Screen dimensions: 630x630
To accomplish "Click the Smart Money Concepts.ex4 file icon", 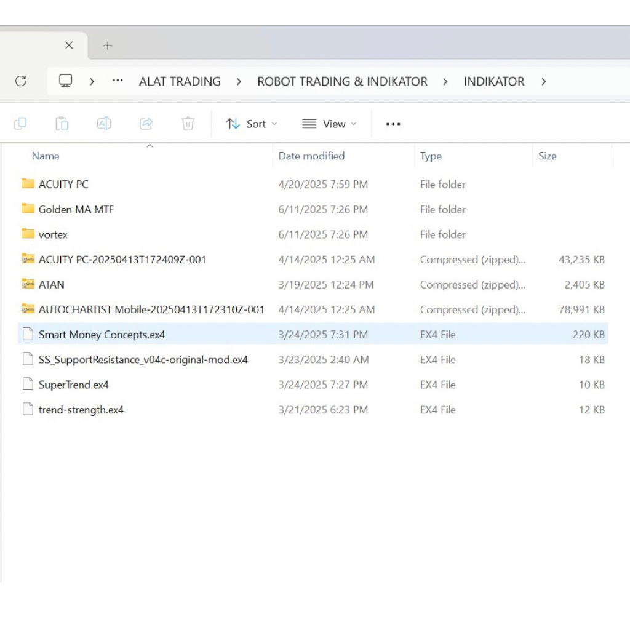I will [x=28, y=334].
